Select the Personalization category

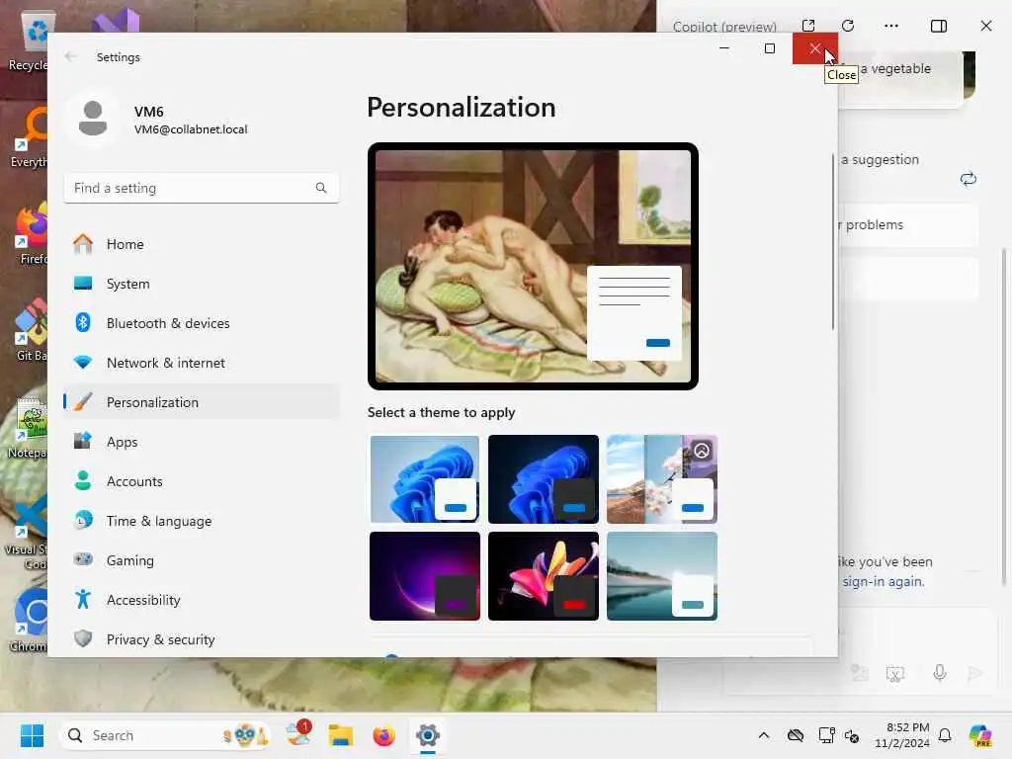point(202,401)
